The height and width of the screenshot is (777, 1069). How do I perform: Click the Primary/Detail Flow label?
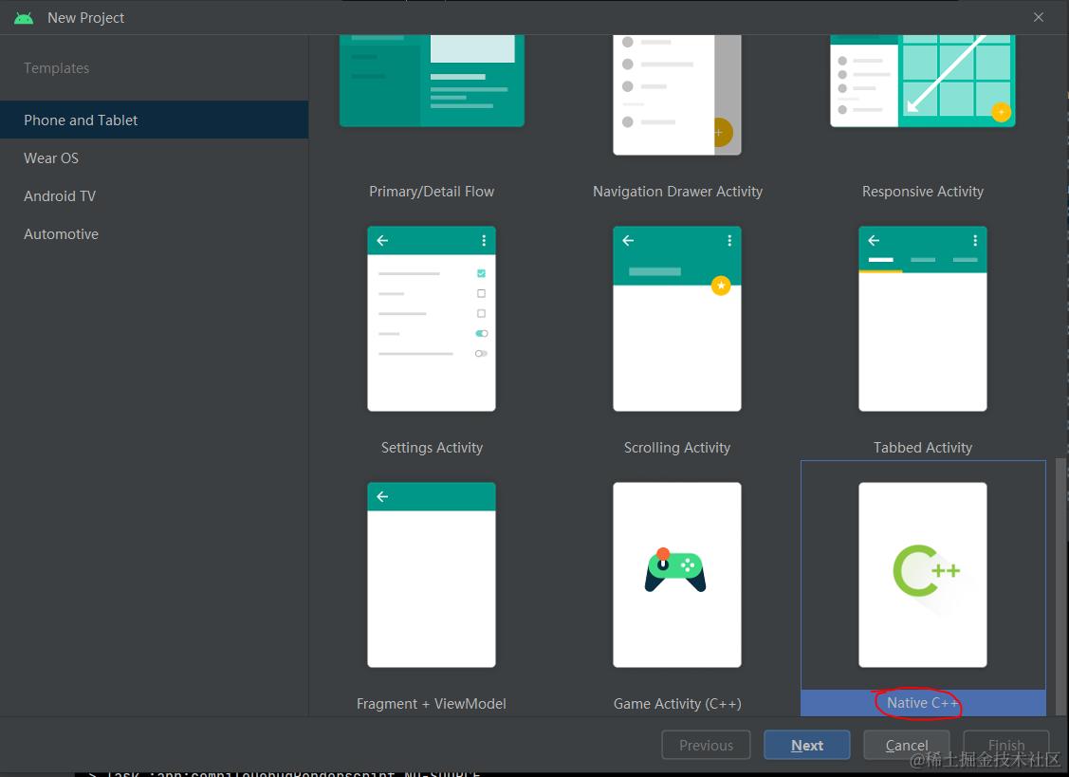[432, 192]
